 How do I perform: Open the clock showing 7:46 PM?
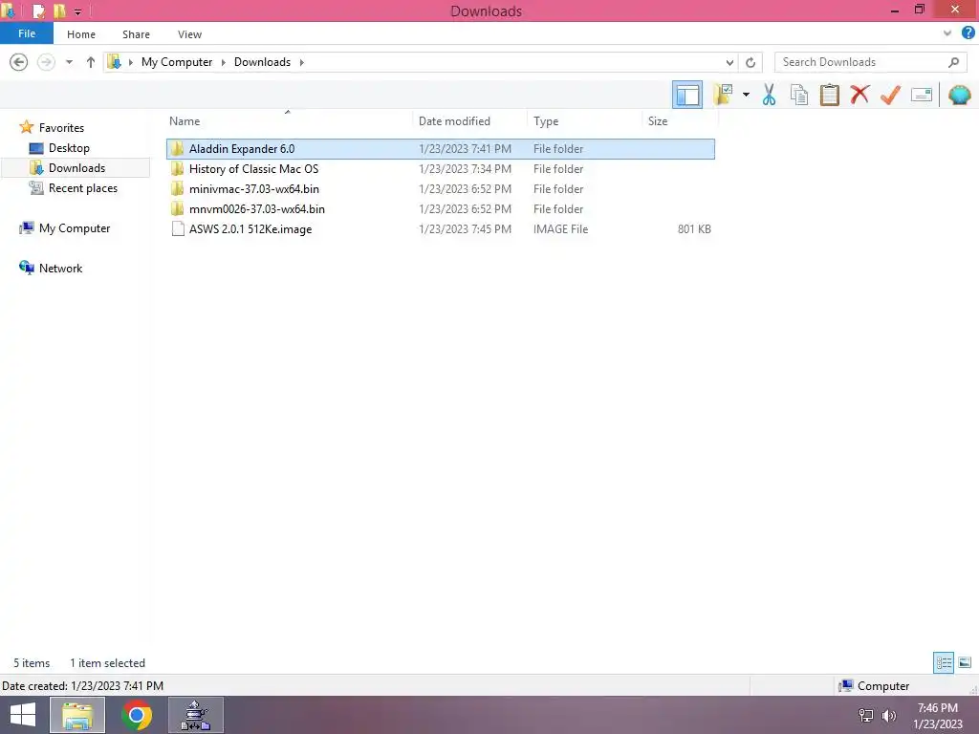(937, 715)
